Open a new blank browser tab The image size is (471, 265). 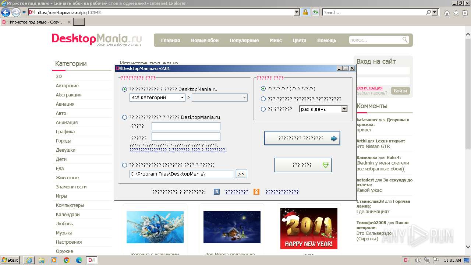tap(79, 22)
